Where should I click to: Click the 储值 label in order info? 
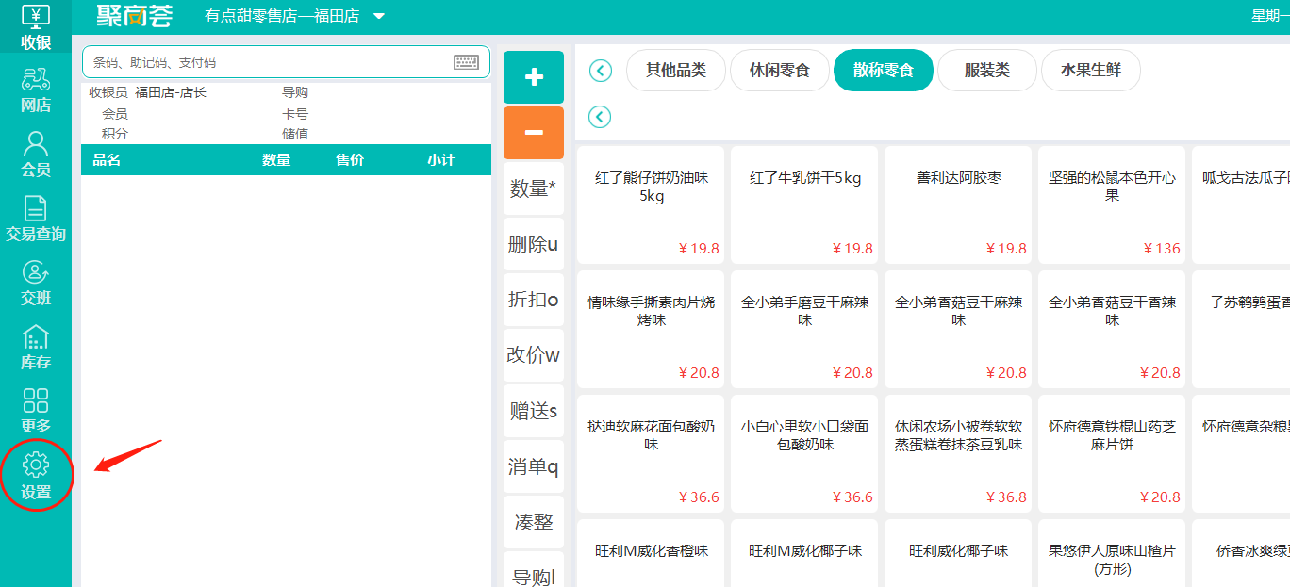click(x=295, y=134)
